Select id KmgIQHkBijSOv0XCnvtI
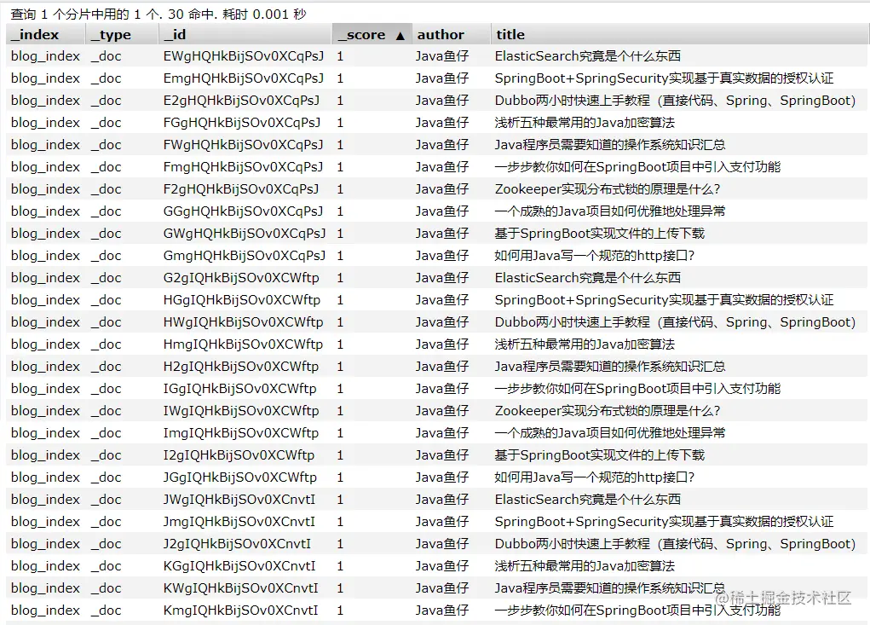 241,611
